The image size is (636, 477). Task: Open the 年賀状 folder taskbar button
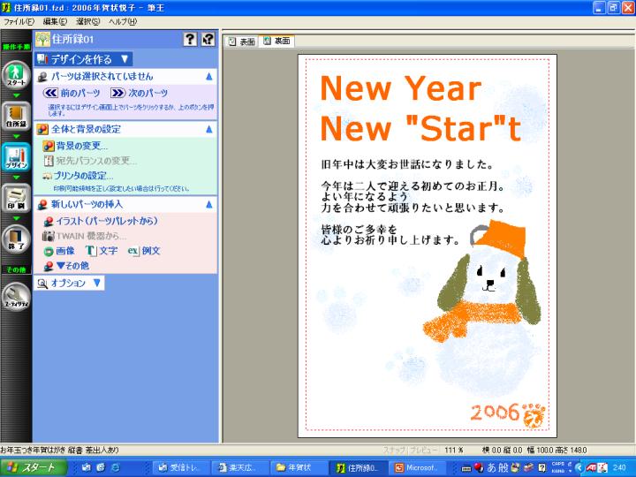(x=298, y=467)
